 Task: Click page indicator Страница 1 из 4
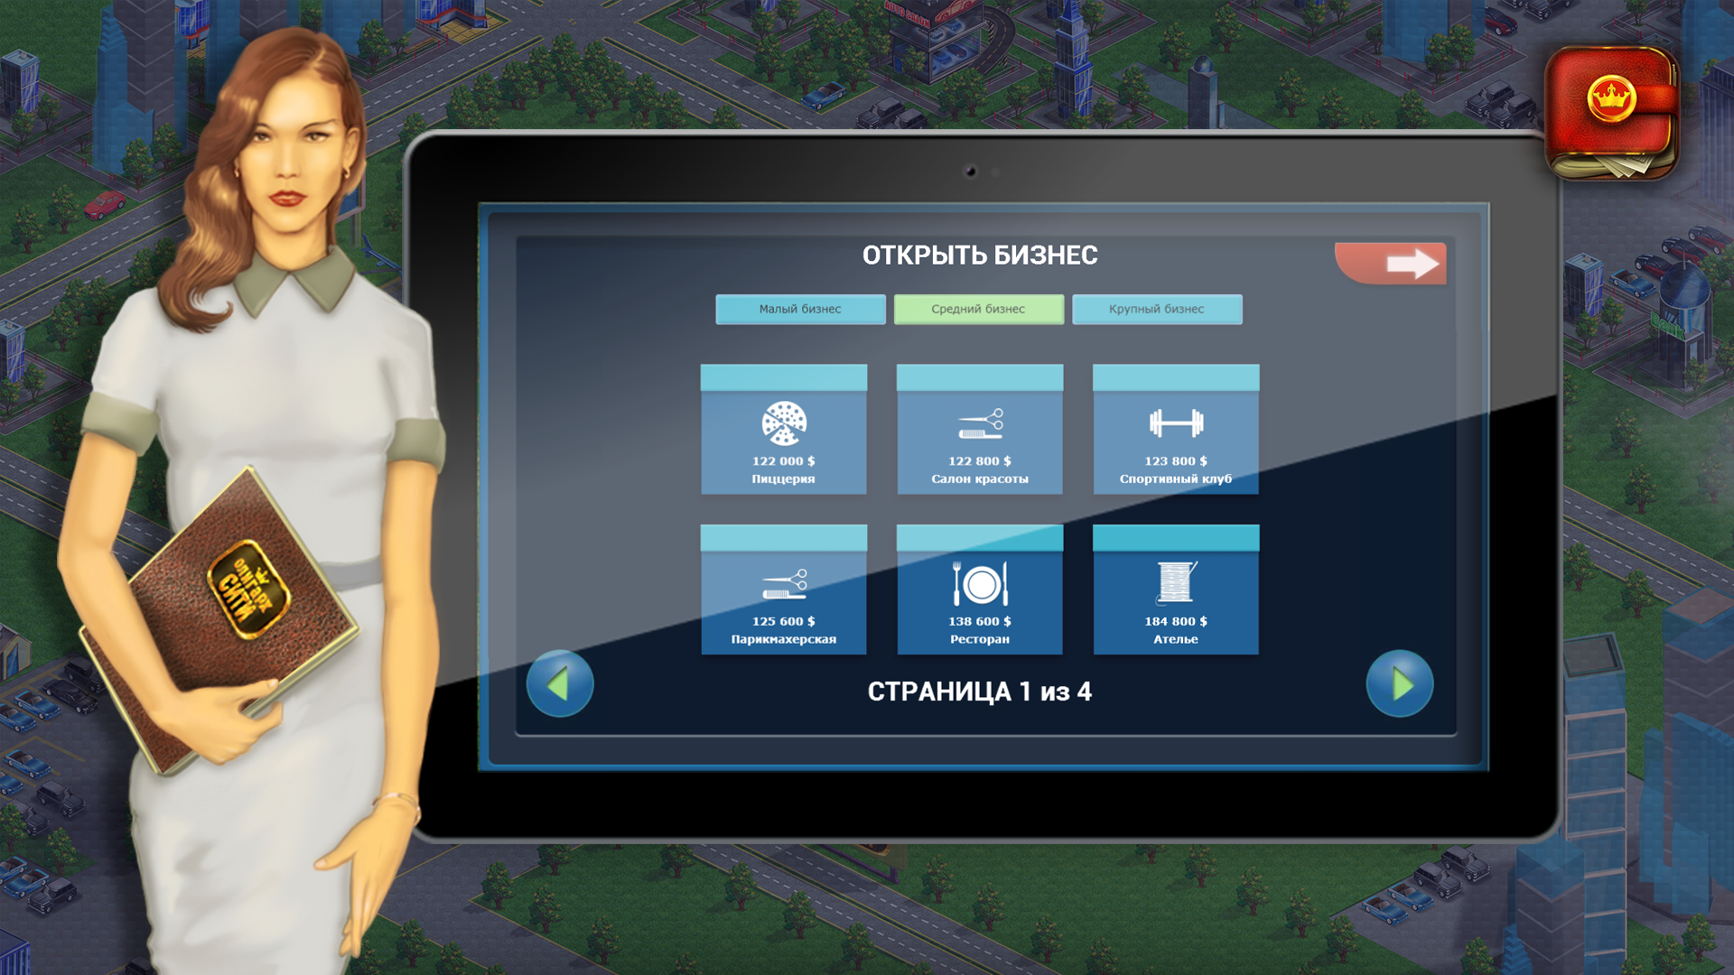point(978,692)
